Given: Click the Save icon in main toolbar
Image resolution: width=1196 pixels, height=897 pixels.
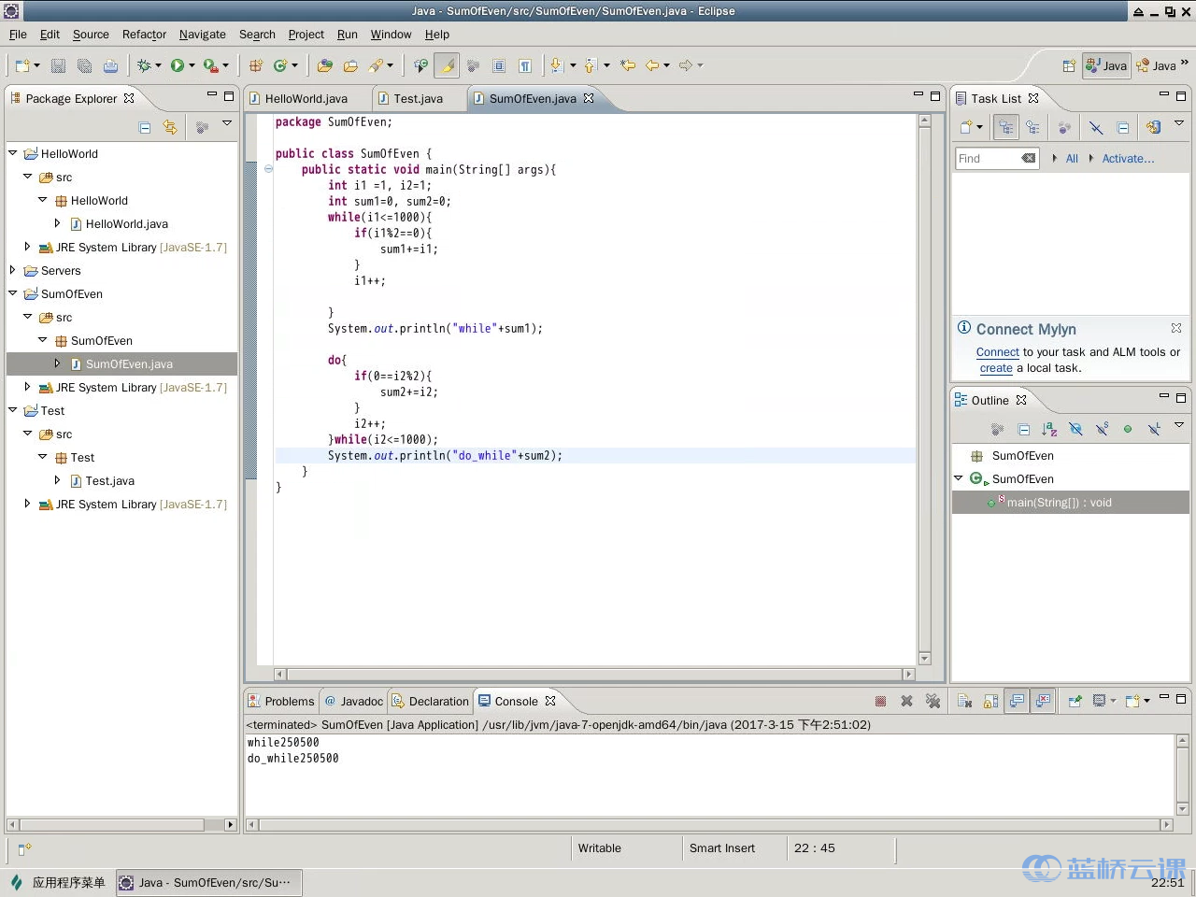Looking at the screenshot, I should point(58,65).
